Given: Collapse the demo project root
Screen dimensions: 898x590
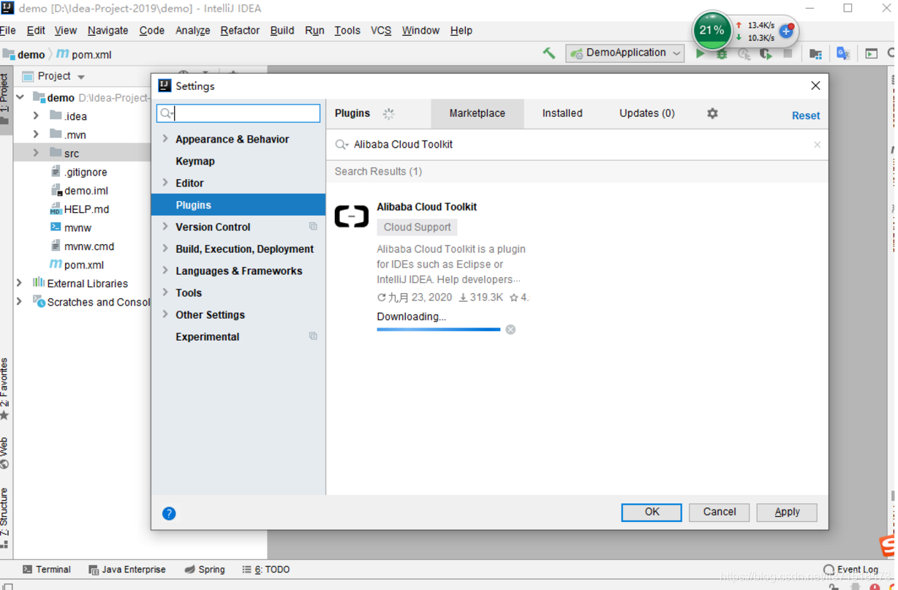Looking at the screenshot, I should [x=20, y=97].
